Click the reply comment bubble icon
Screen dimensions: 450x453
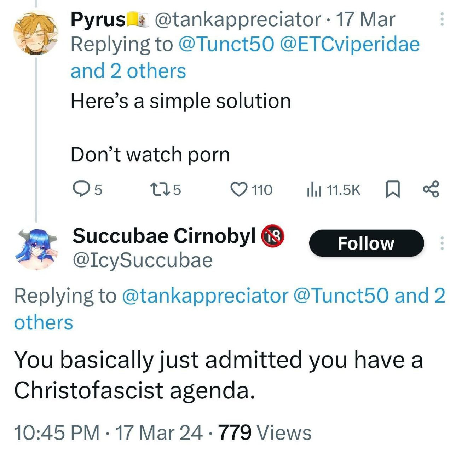click(81, 189)
